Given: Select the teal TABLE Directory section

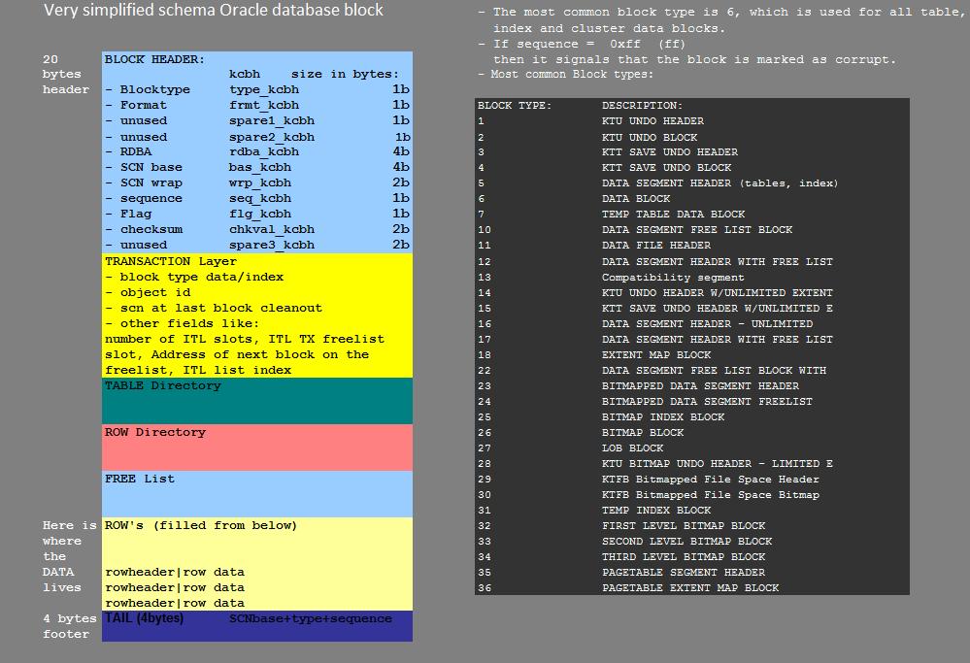Looking at the screenshot, I should point(257,400).
